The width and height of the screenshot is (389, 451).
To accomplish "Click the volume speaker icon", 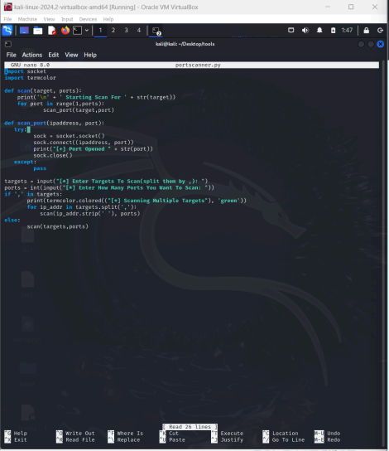I will pyautogui.click(x=305, y=30).
